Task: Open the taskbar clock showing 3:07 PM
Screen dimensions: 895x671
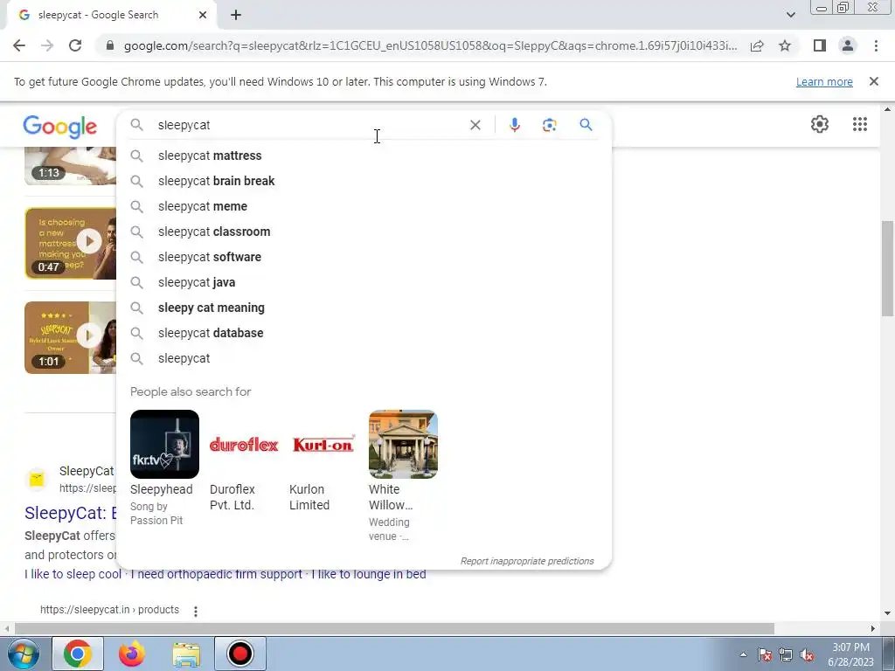Action: coord(850,654)
